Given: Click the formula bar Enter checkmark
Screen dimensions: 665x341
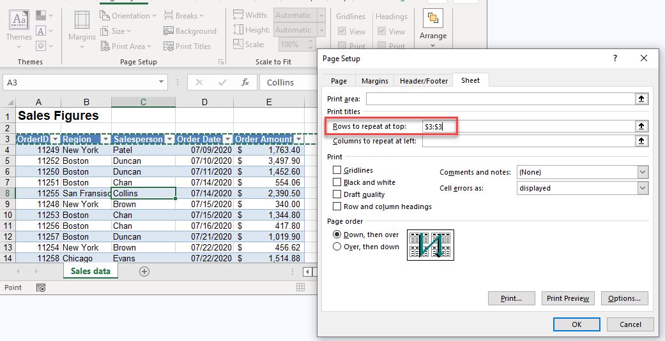Looking at the screenshot, I should [x=222, y=82].
